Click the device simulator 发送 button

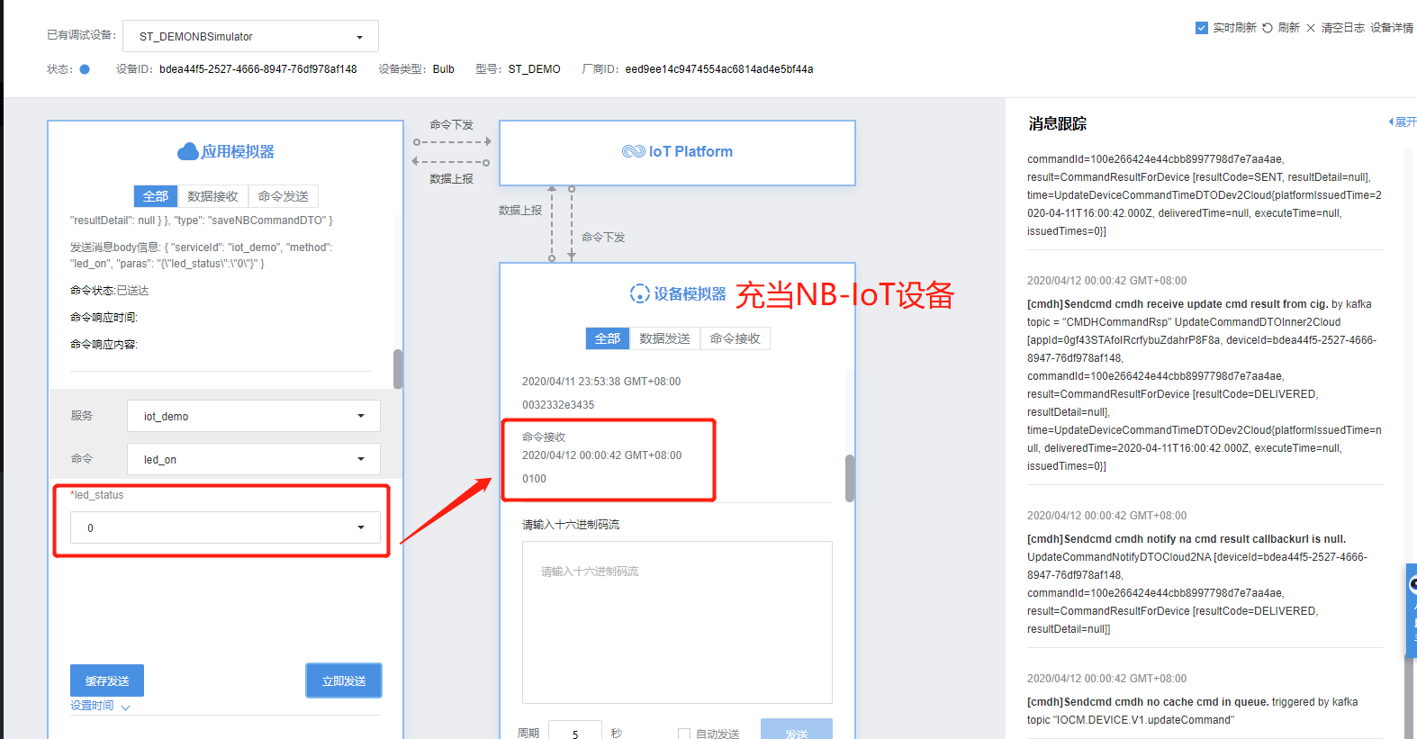pos(797,729)
